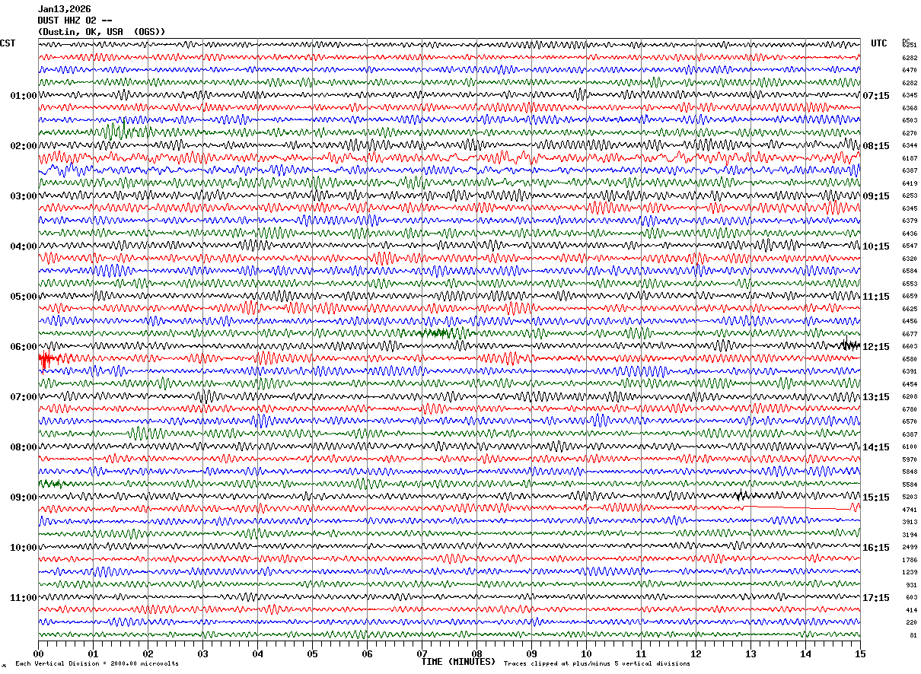
Task: Click minute tick label 10 on time axis
Action: point(586,653)
